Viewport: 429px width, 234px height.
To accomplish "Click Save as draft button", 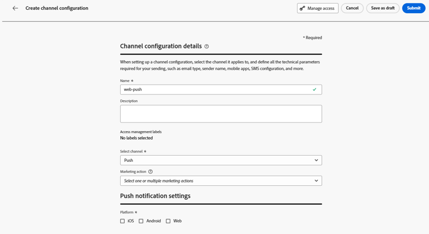I will point(383,9).
